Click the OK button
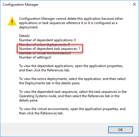This screenshot has width=139, height=137. point(121,130)
